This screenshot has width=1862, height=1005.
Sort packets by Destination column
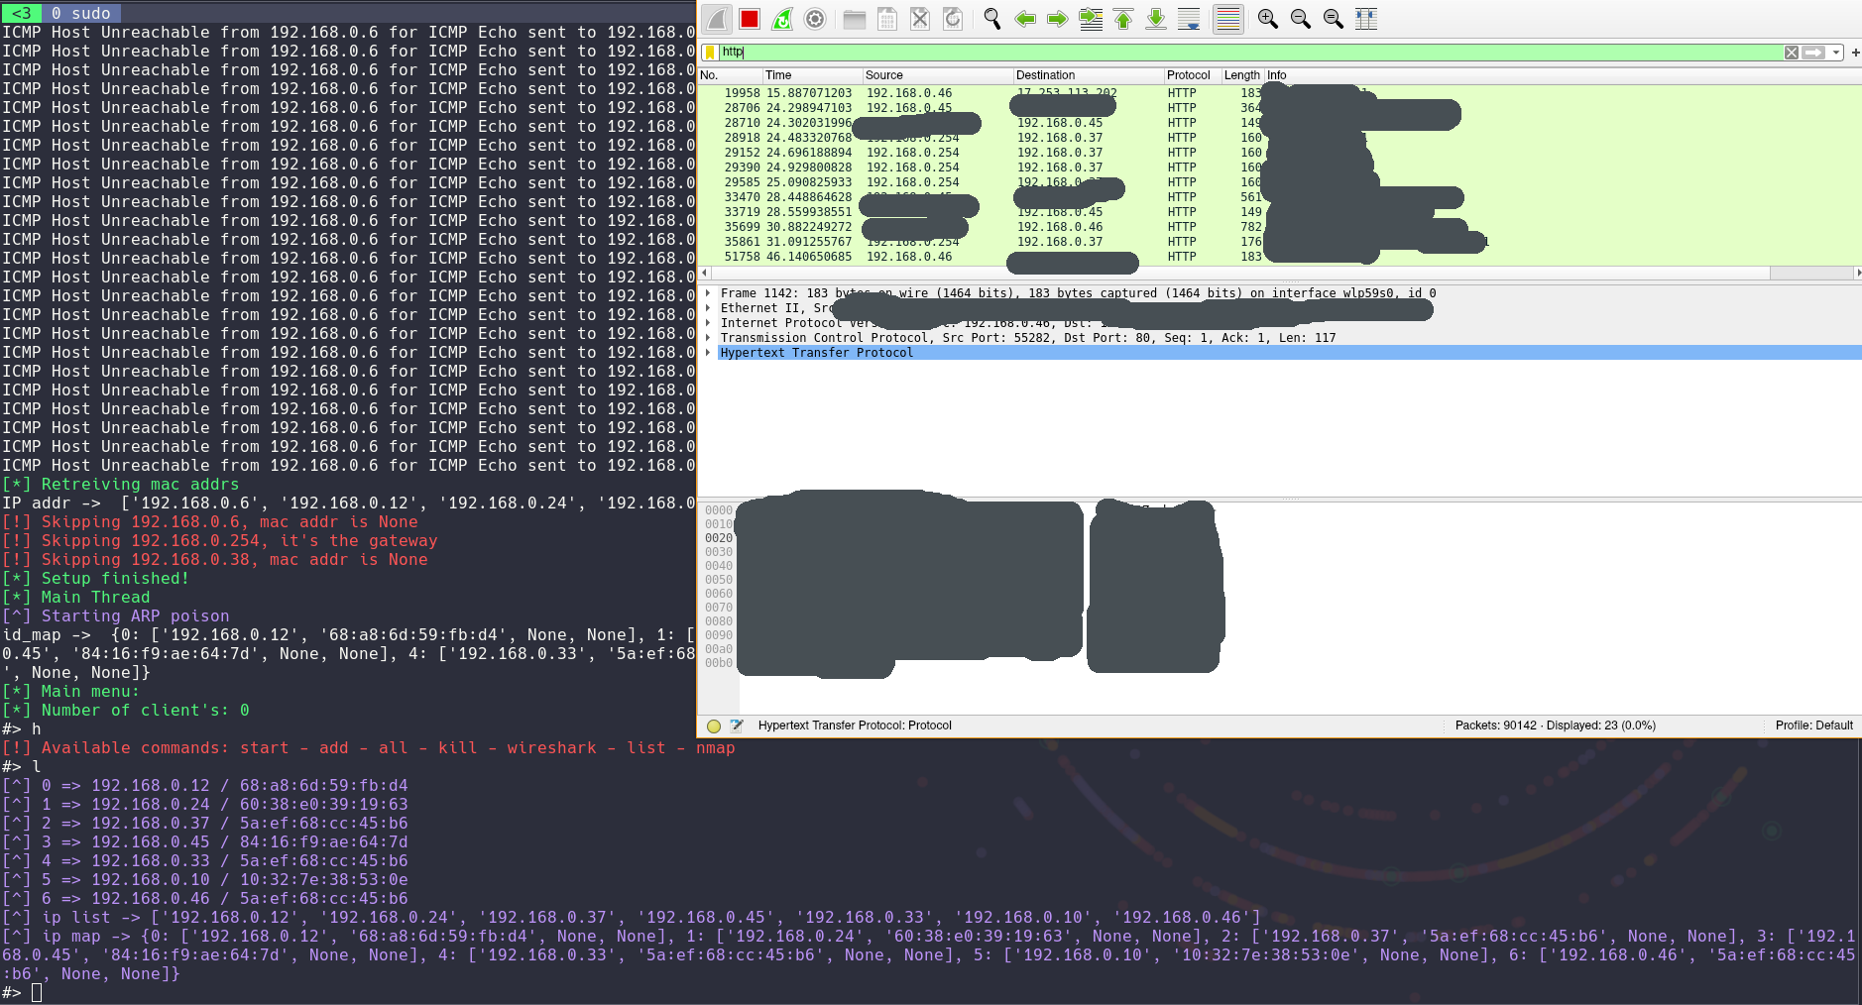pyautogui.click(x=1089, y=75)
